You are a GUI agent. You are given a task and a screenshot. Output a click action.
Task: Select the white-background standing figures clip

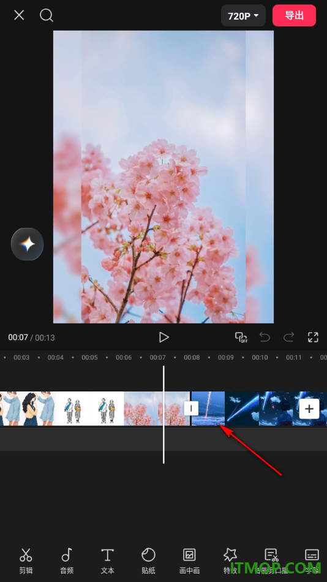point(91,409)
